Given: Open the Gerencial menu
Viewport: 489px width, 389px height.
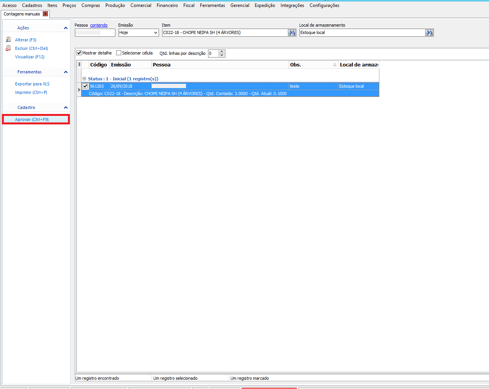Looking at the screenshot, I should [x=240, y=5].
